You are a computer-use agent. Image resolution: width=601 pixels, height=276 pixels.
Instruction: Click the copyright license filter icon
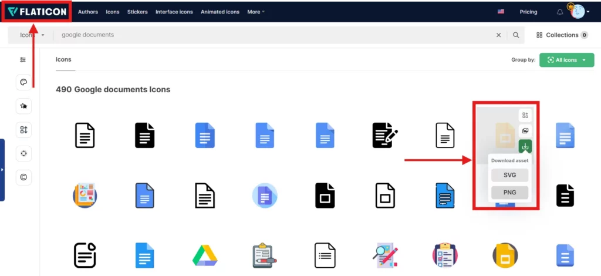coord(23,177)
